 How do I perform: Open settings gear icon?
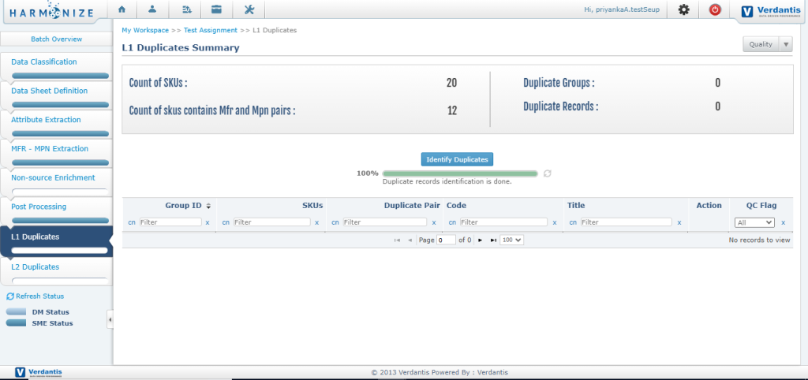tap(684, 9)
